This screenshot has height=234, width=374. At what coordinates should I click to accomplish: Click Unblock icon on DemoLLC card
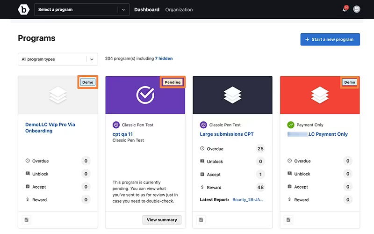click(x=28, y=173)
